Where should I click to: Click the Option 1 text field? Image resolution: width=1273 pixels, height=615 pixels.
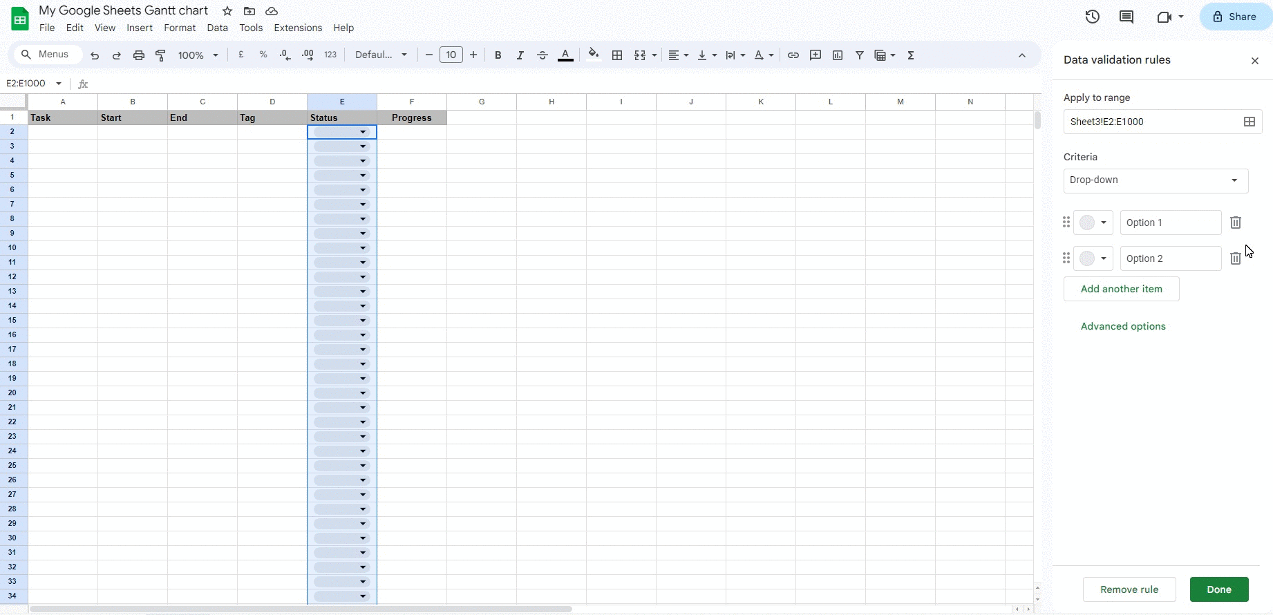(1171, 223)
